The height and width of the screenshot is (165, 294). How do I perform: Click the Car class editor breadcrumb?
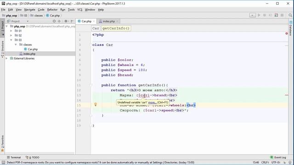96,28
